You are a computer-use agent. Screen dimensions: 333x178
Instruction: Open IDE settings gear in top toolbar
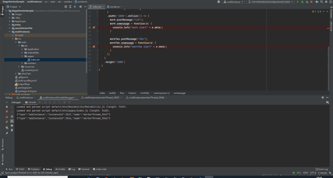coord(326,2)
